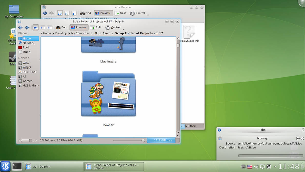Click the US flag keyboard layout icon
This screenshot has width=305, height=172.
point(250,167)
